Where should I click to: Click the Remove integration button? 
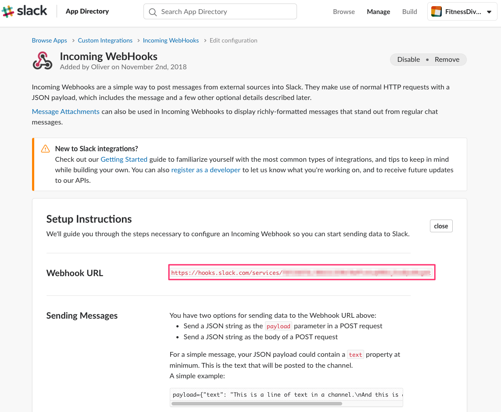point(447,60)
